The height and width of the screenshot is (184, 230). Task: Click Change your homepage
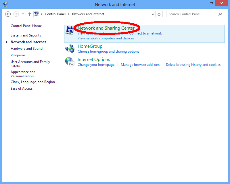click(96, 65)
